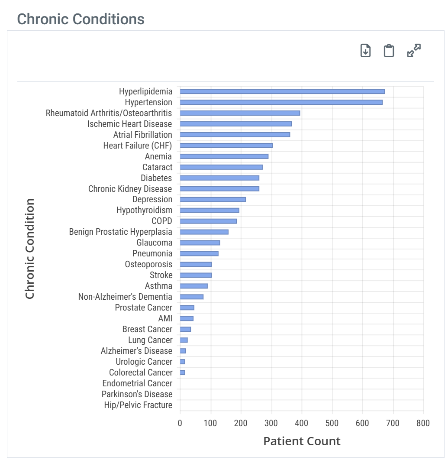This screenshot has height=463, width=448.
Task: Click the Diabetes axis label
Action: pyautogui.click(x=156, y=178)
